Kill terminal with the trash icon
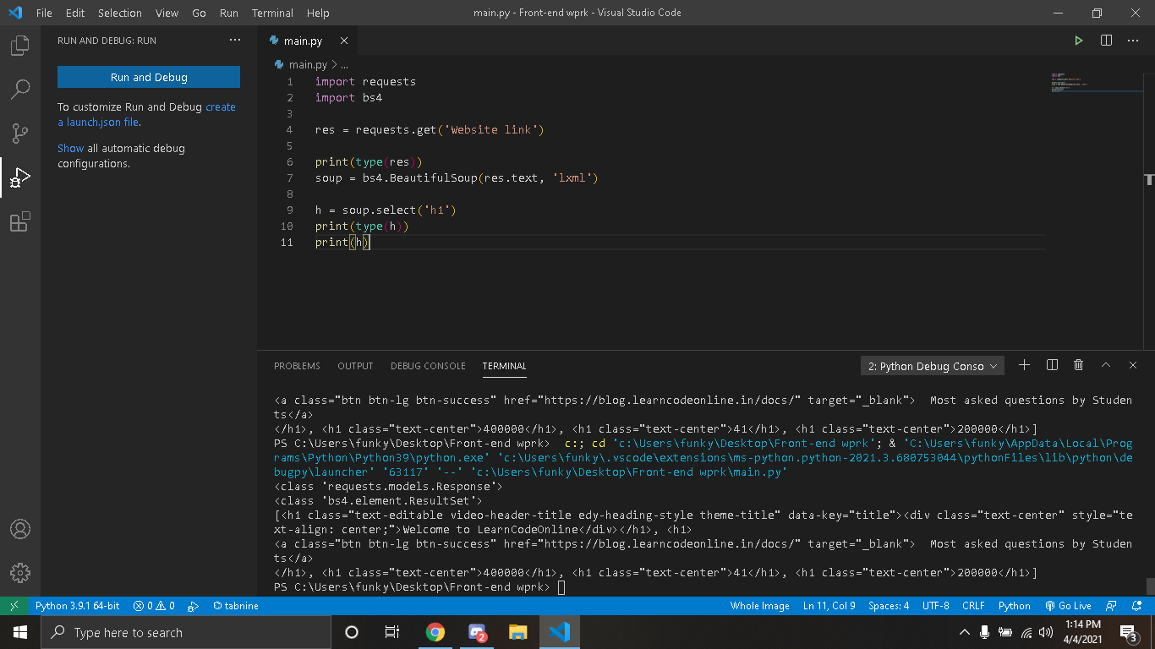 point(1078,365)
